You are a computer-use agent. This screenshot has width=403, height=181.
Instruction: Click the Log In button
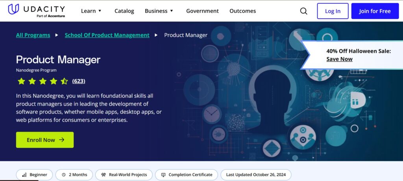point(333,11)
